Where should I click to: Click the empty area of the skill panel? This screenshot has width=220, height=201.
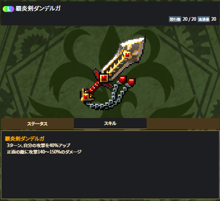click(x=110, y=177)
